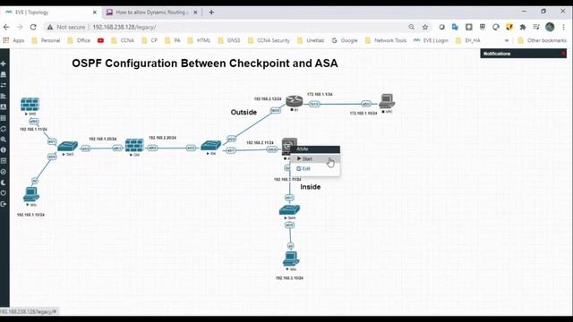573x322 pixels.
Task: Bookmark this page with the star icon
Action: pyautogui.click(x=425, y=27)
